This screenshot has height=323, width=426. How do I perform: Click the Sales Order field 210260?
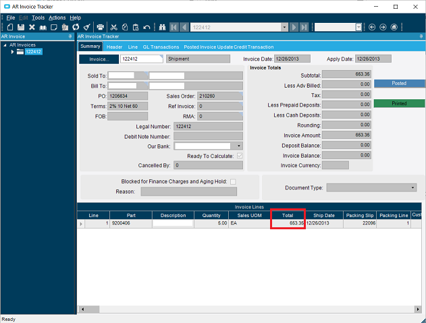tap(220, 96)
